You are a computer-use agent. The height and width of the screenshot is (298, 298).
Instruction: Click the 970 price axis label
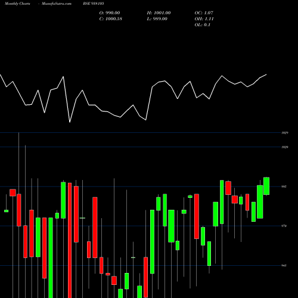pos(284,226)
